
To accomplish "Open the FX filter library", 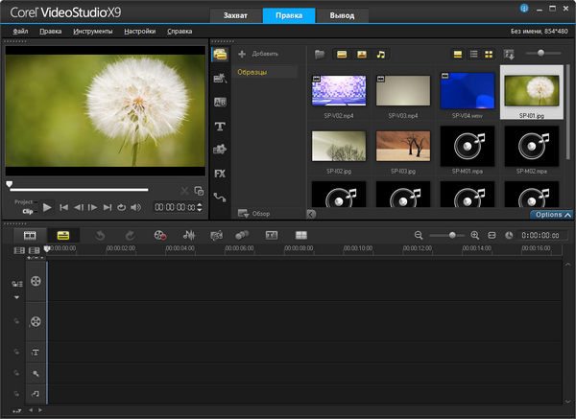I will point(220,174).
